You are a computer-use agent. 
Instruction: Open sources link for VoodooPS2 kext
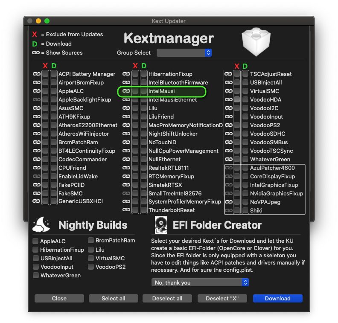228,125
